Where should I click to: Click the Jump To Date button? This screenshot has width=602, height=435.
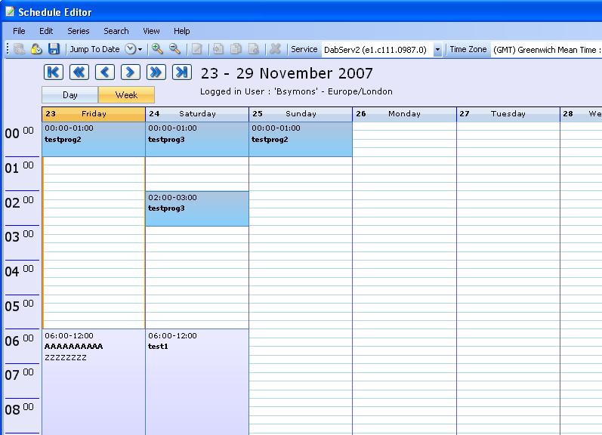(94, 49)
